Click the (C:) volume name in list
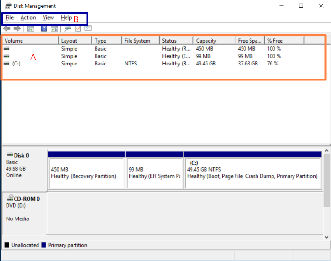331x261 pixels. click(16, 64)
